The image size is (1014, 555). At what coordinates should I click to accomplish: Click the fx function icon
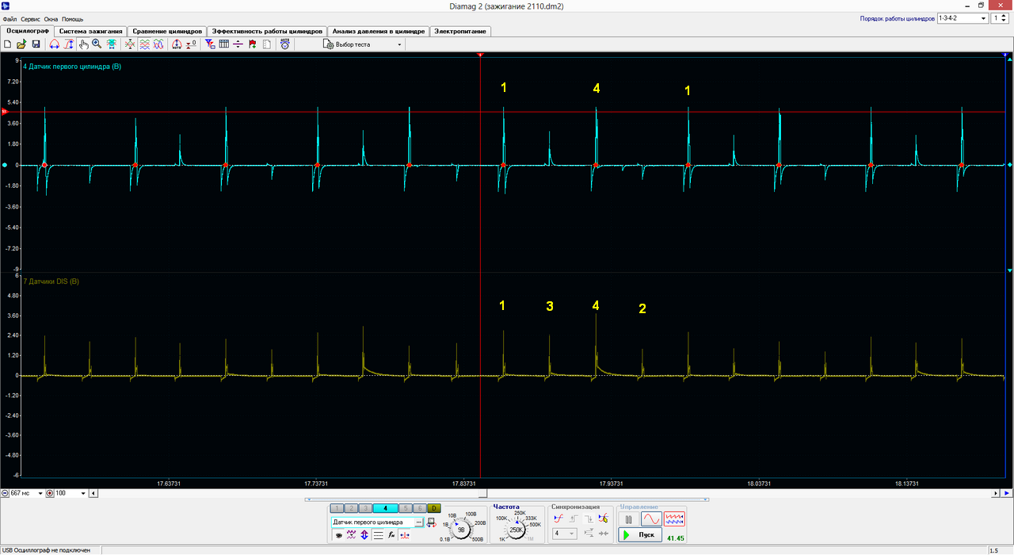391,535
